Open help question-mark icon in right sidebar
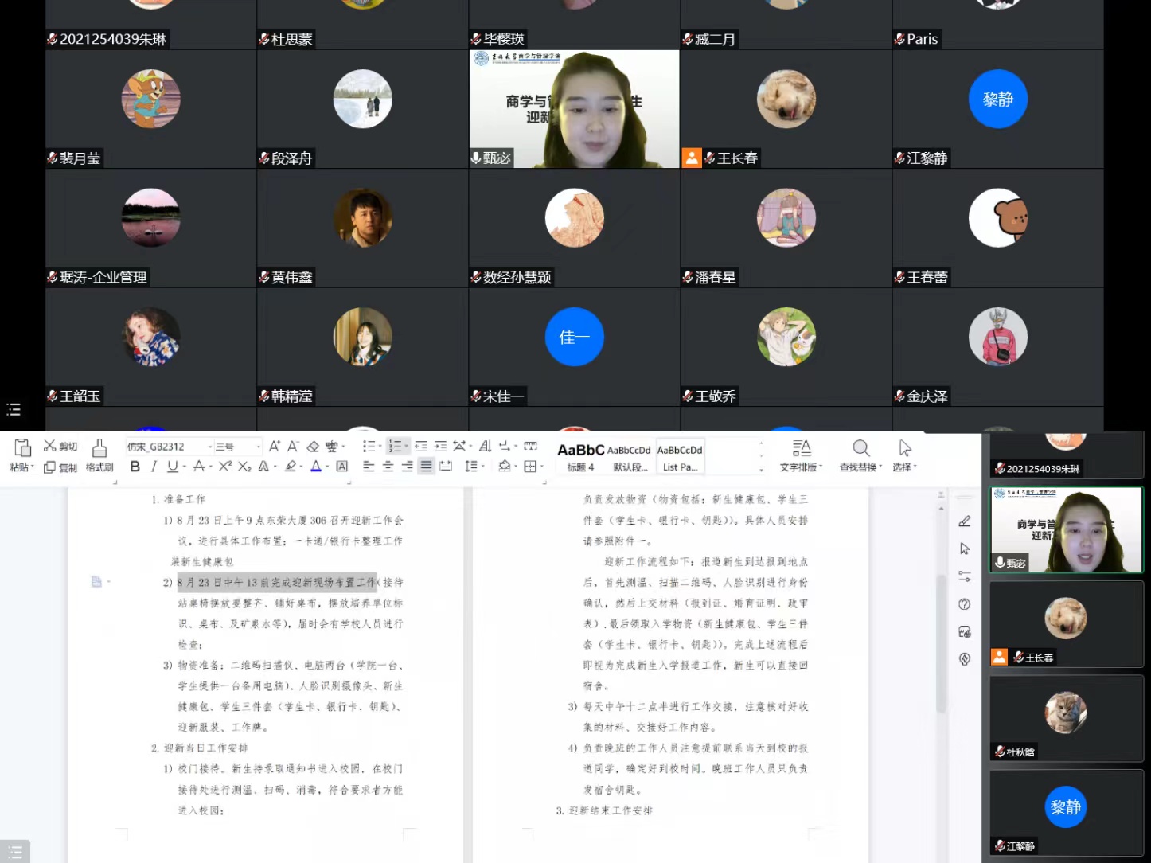This screenshot has height=863, width=1151. 965,604
